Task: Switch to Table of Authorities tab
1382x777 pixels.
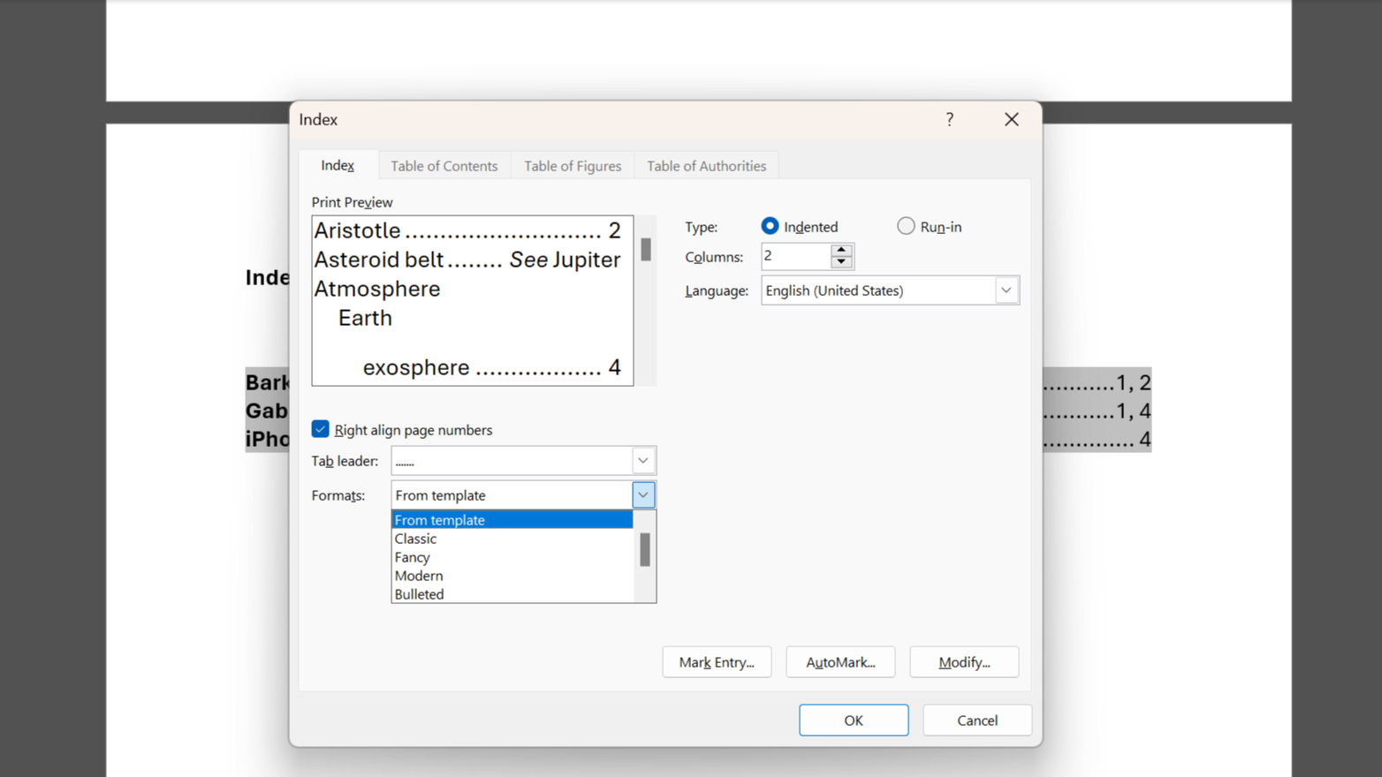Action: (x=707, y=166)
